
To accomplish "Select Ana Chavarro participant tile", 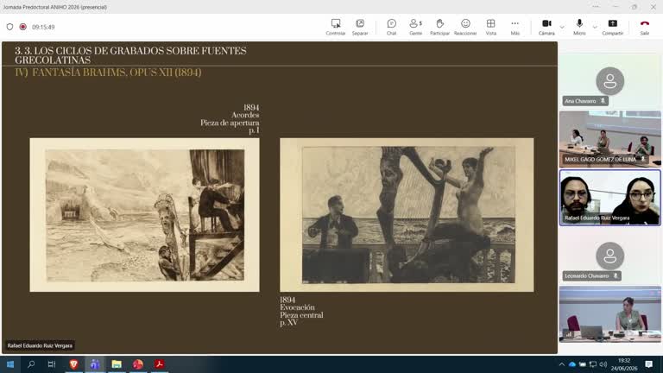I will pyautogui.click(x=609, y=81).
